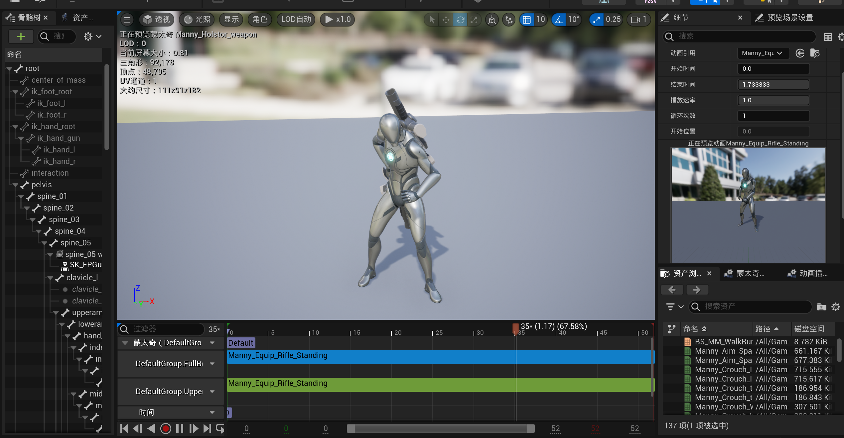The image size is (844, 438).
Task: Click the add bone plus button
Action: pyautogui.click(x=21, y=37)
